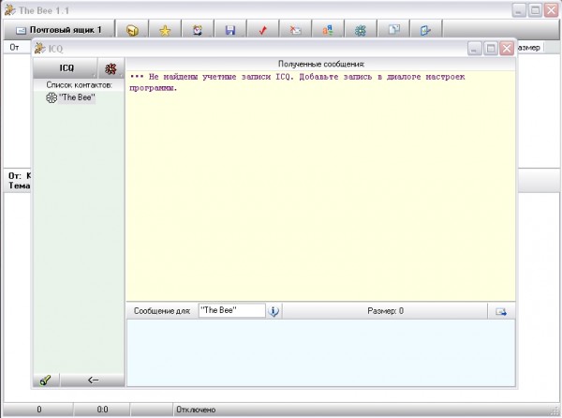Viewport: 562px width, 418px height.
Task: Click the flashlight search icon in ICQ window
Action: coord(46,380)
